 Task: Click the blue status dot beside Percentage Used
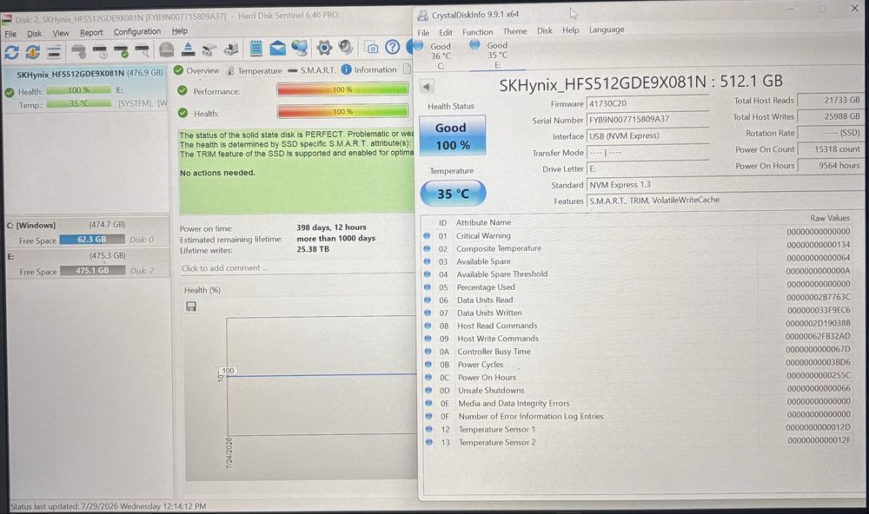428,287
